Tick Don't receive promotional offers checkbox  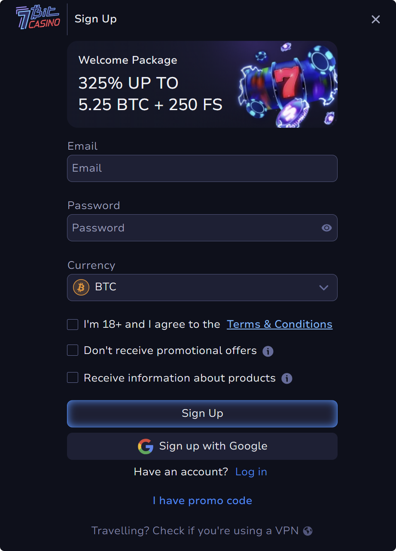pyautogui.click(x=73, y=350)
